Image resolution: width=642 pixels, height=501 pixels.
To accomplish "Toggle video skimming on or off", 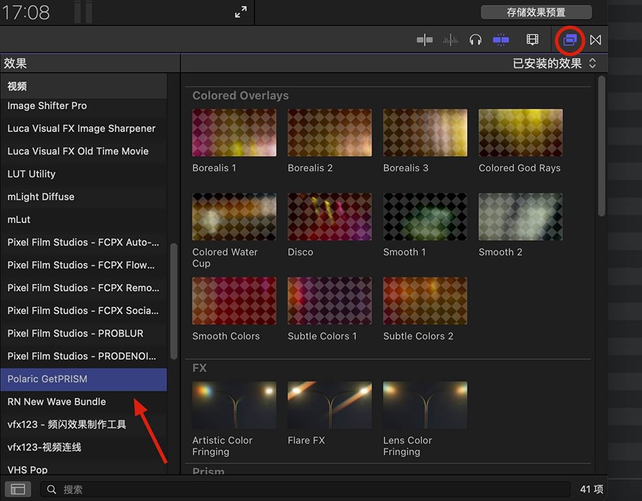I will pyautogui.click(x=424, y=40).
